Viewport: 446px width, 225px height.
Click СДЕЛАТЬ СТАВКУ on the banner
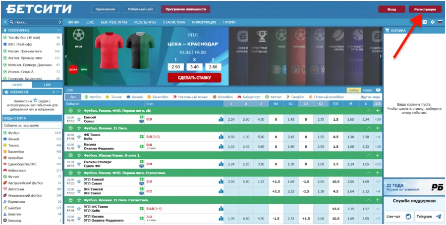(x=194, y=78)
